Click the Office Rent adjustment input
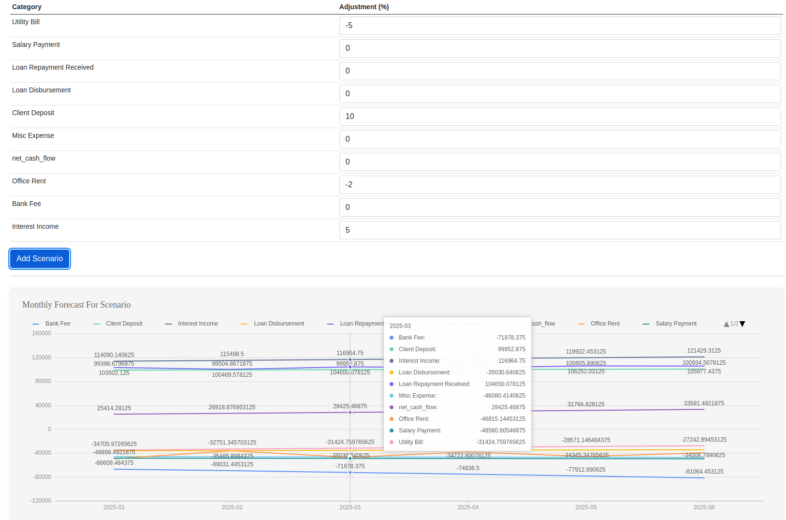Viewport: 786px width, 520px height. pos(560,185)
